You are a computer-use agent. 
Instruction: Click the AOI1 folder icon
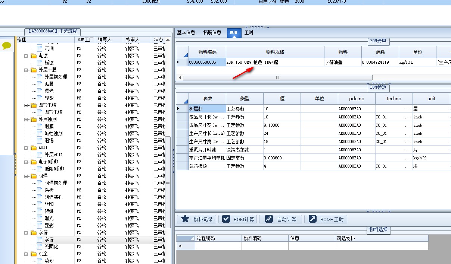coord(34,147)
